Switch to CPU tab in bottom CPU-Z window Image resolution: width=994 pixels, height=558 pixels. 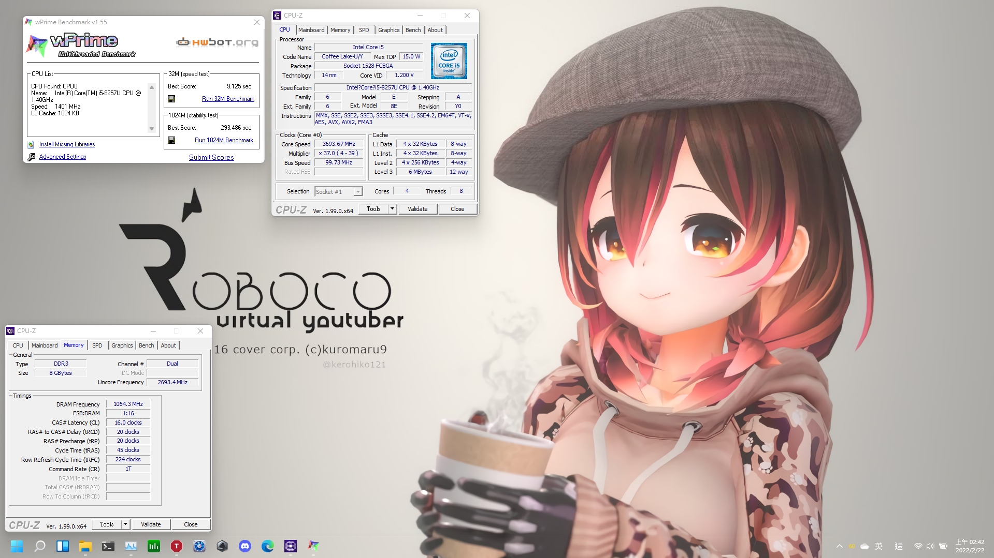pos(18,345)
